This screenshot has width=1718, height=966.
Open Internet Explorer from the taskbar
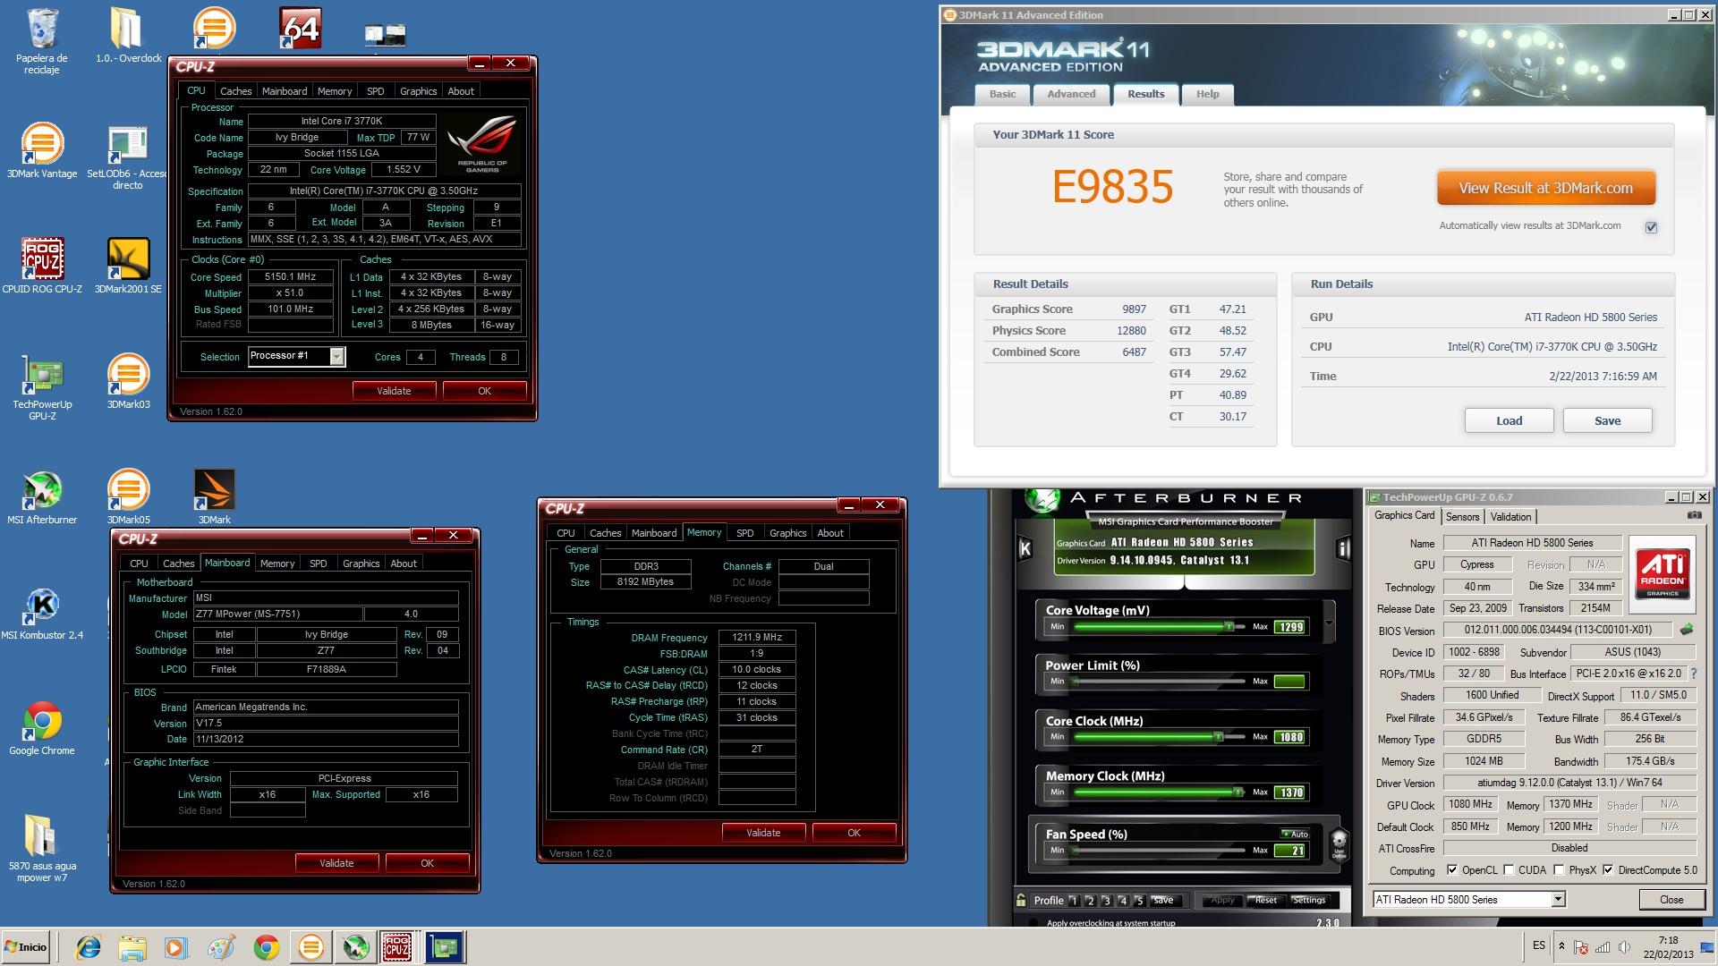click(89, 946)
